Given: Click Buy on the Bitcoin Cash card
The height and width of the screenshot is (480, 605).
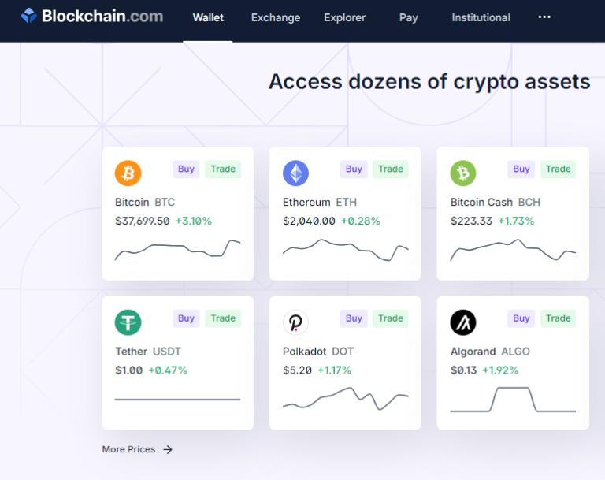Looking at the screenshot, I should pos(521,169).
